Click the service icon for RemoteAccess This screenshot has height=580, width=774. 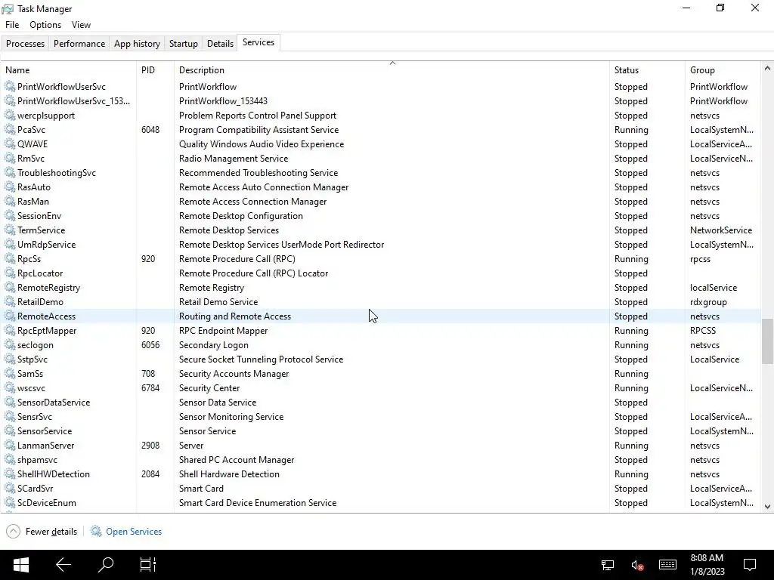(10, 316)
